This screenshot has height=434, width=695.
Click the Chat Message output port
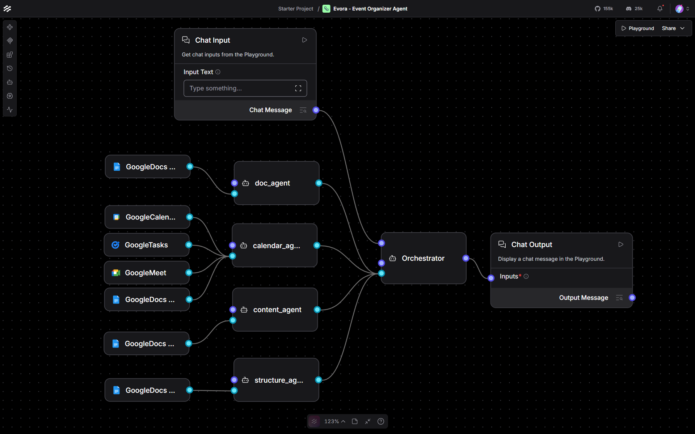pyautogui.click(x=316, y=110)
